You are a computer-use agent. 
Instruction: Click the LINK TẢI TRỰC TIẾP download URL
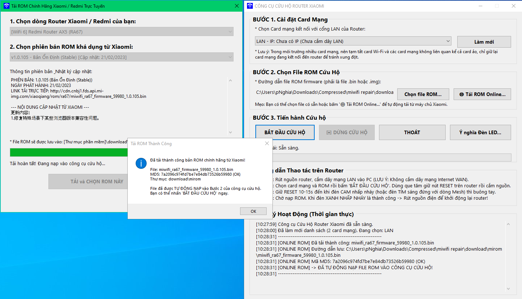click(x=79, y=93)
